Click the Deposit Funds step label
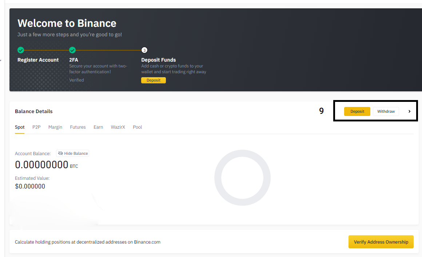The image size is (422, 257). click(x=159, y=60)
